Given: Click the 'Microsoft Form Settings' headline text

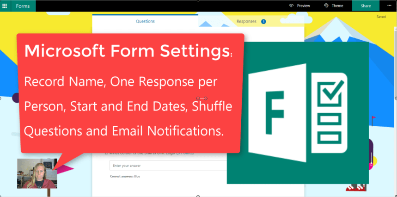Looking at the screenshot, I should pos(127,51).
